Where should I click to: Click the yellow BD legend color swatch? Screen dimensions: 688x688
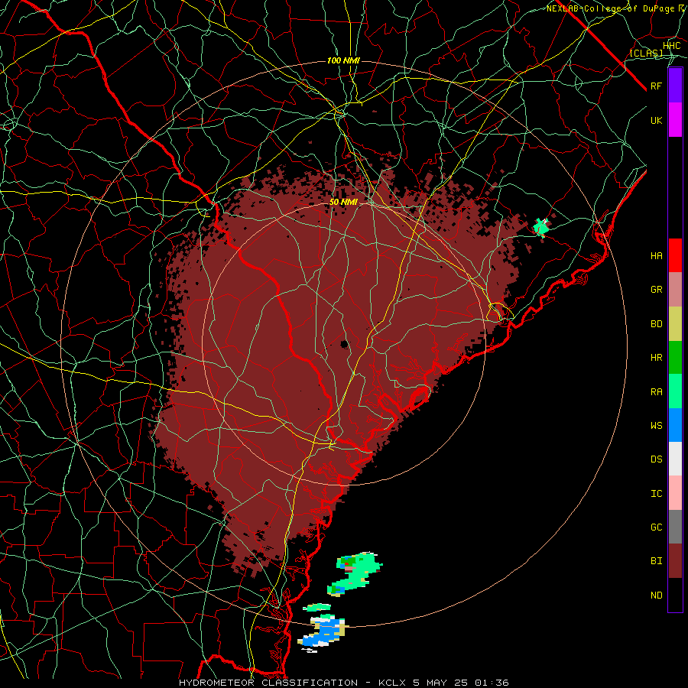tap(675, 323)
